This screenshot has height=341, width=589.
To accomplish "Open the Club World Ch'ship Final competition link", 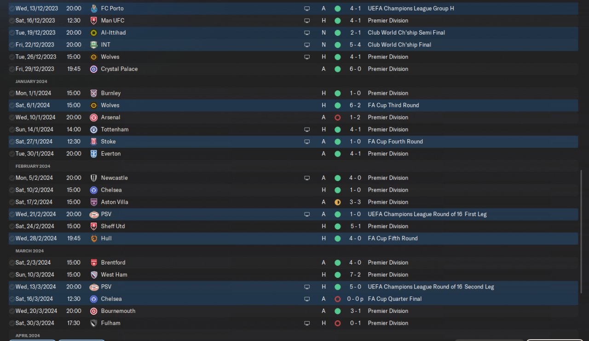I will point(399,45).
